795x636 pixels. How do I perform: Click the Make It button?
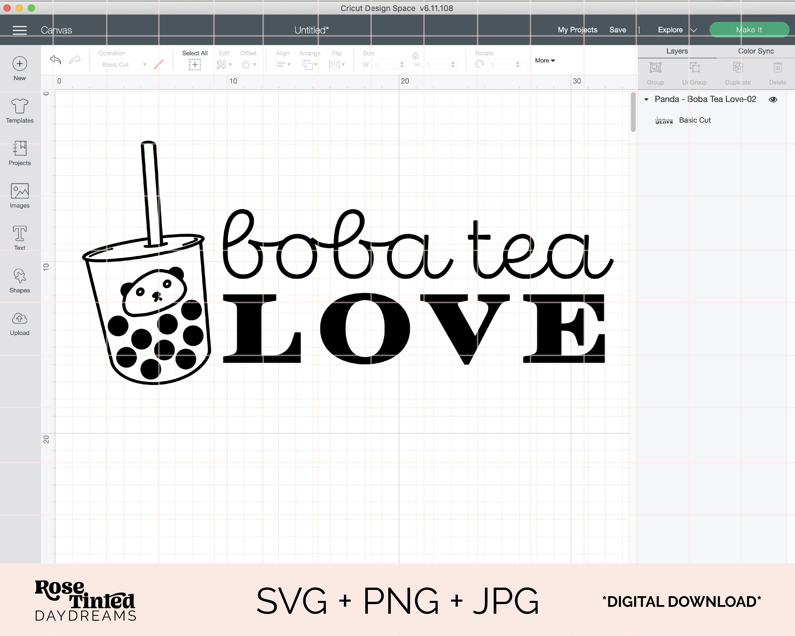[749, 29]
